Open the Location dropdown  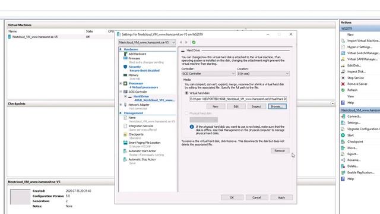[x=263, y=74]
